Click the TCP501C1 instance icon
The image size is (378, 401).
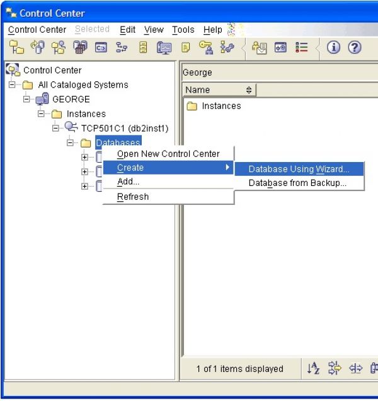pos(71,127)
